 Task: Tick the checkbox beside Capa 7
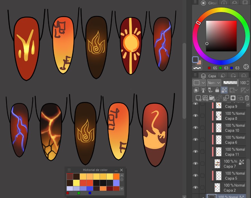[203, 163]
